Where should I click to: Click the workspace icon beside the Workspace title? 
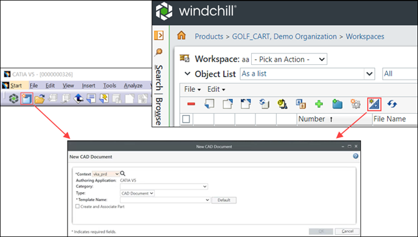tap(184, 58)
